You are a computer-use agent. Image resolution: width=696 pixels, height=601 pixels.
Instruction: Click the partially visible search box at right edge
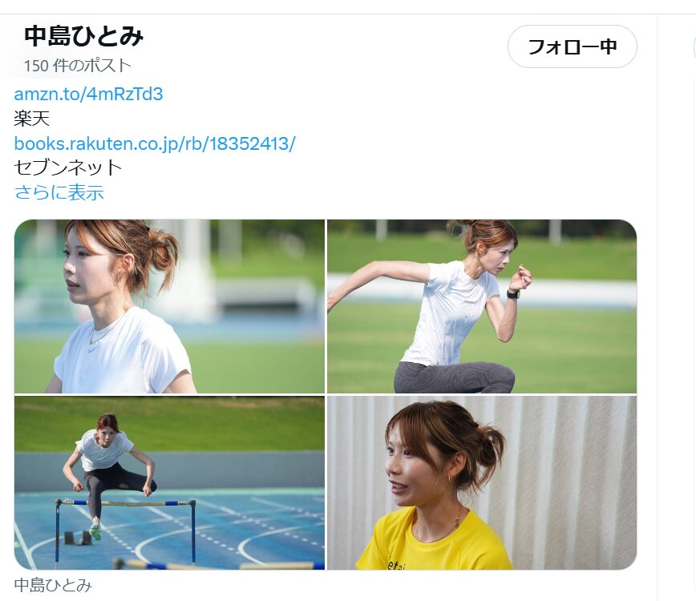click(x=694, y=46)
